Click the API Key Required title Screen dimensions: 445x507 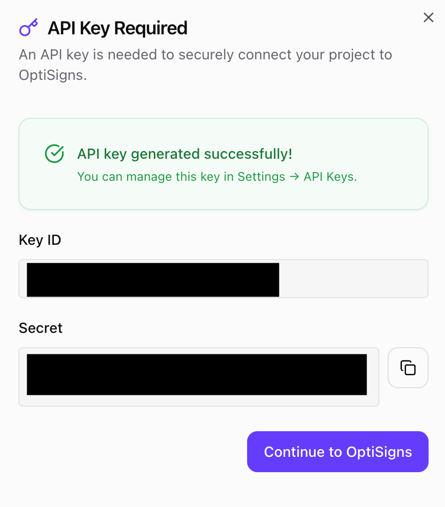[x=117, y=28]
